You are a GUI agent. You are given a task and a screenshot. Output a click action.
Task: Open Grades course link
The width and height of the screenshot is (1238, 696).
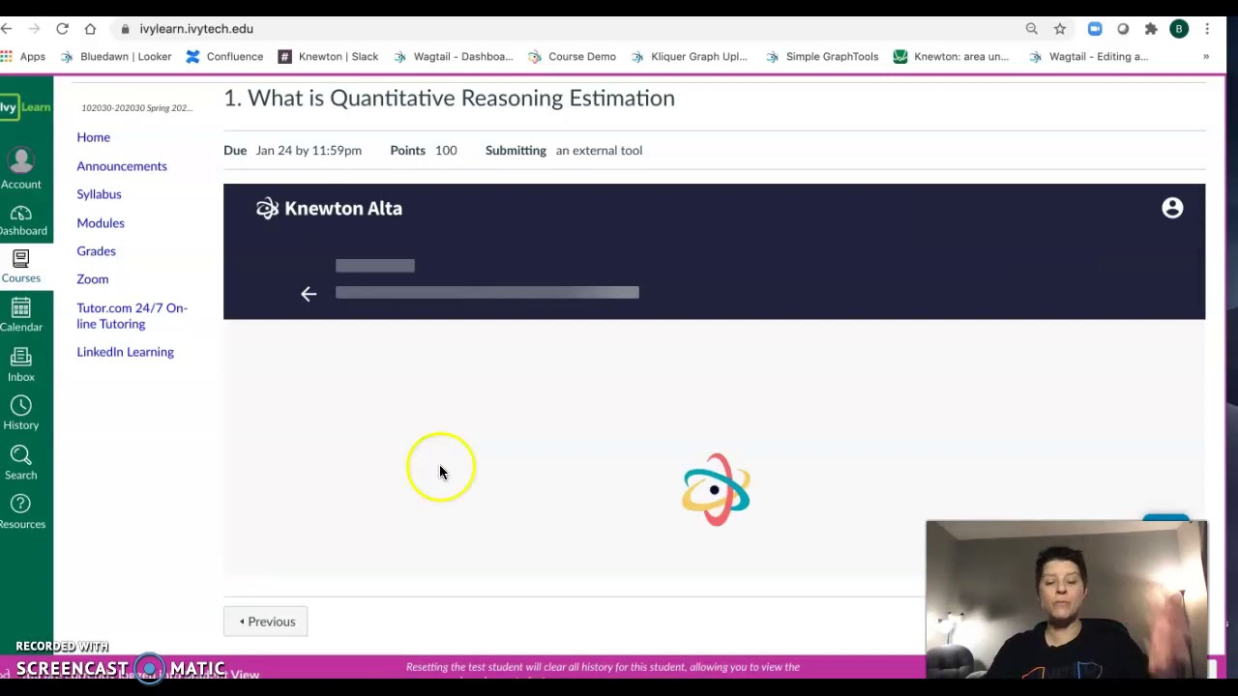click(96, 251)
